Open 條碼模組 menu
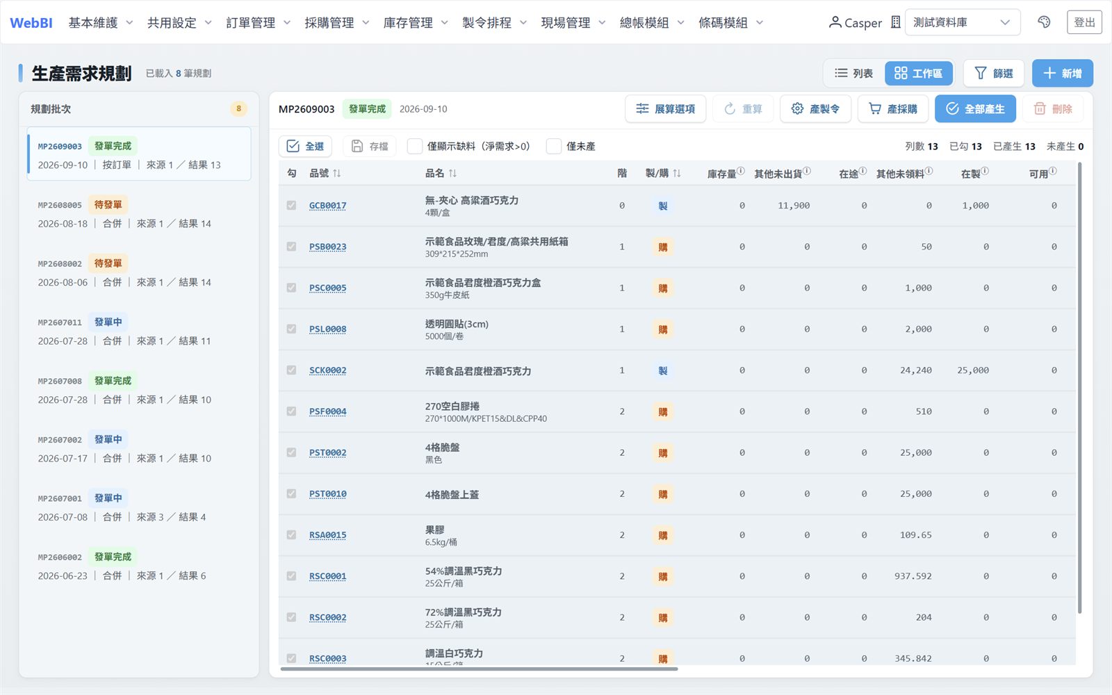This screenshot has height=695, width=1112. [x=731, y=22]
